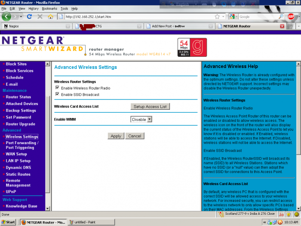Click the stop loading X icon
The height and width of the screenshot is (226, 301).
tap(40, 16)
